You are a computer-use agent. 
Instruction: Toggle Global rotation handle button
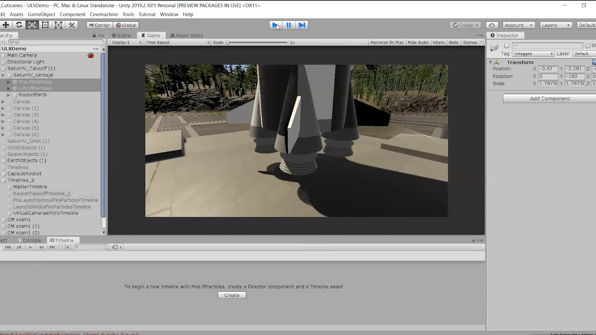tap(126, 25)
